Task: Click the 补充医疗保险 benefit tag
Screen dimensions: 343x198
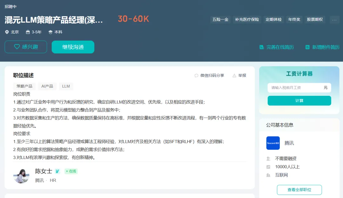Action: [x=247, y=20]
